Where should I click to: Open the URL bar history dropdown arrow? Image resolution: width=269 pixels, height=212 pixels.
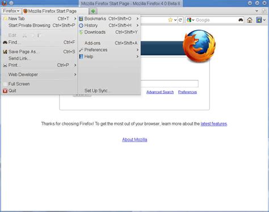(175, 20)
